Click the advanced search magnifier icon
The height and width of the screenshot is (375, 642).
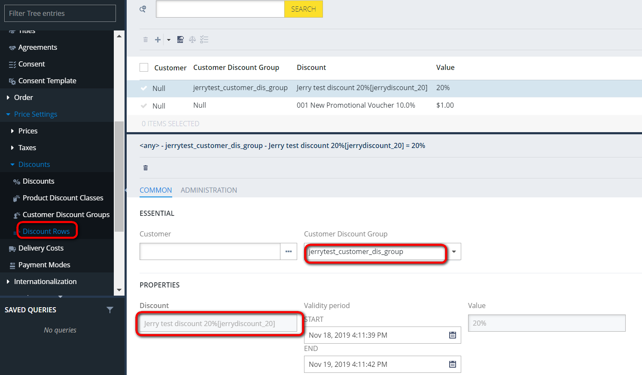(143, 9)
